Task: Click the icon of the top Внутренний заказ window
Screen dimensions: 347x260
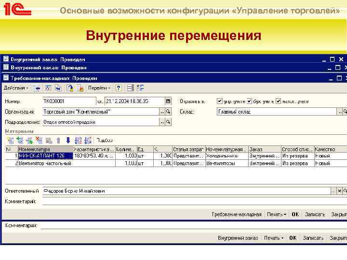Action: pyautogui.click(x=6, y=59)
